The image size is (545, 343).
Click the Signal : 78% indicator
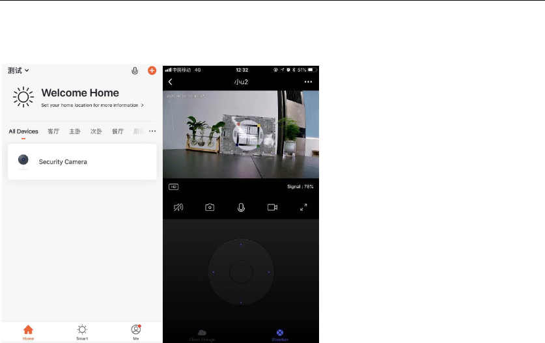click(300, 187)
